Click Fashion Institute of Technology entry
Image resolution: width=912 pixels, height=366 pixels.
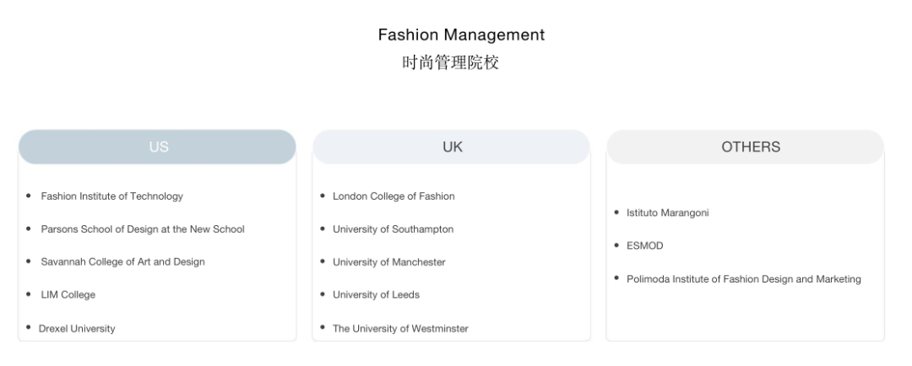(111, 196)
